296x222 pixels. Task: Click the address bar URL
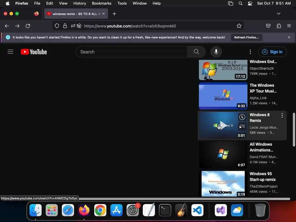(130, 26)
